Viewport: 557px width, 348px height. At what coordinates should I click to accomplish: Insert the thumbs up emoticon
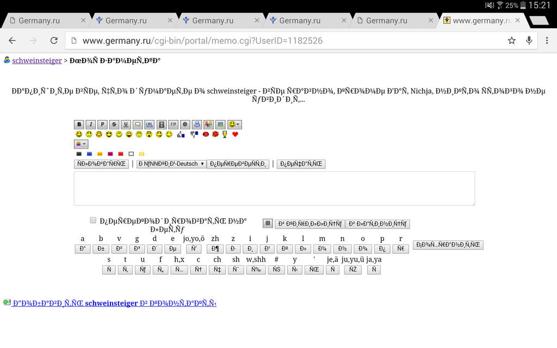tap(181, 134)
